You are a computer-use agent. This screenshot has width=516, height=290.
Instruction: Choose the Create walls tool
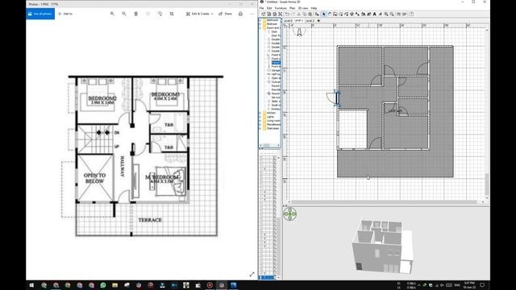(x=335, y=14)
